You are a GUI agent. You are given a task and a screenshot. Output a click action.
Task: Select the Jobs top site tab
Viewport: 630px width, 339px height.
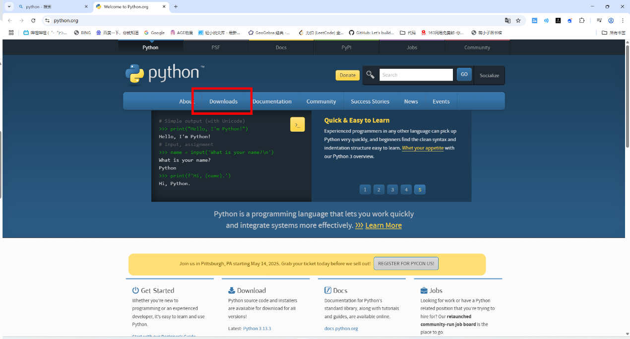click(x=412, y=48)
